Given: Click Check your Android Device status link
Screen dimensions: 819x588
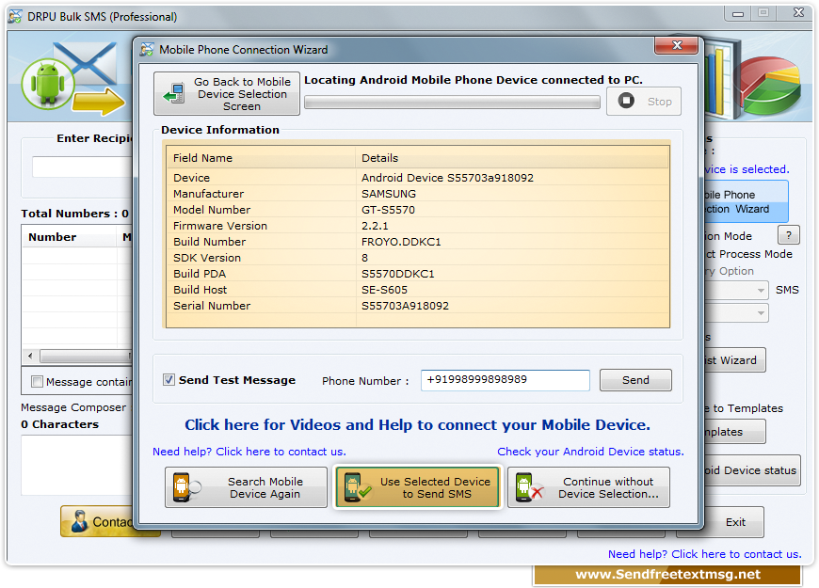Looking at the screenshot, I should coord(590,452).
